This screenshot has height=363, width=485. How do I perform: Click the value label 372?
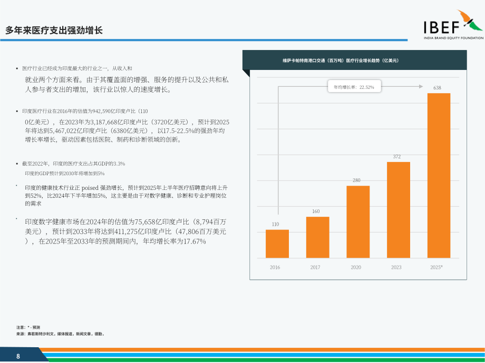(397, 157)
